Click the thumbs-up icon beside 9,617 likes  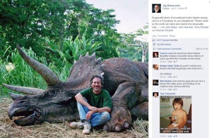coord(154,40)
